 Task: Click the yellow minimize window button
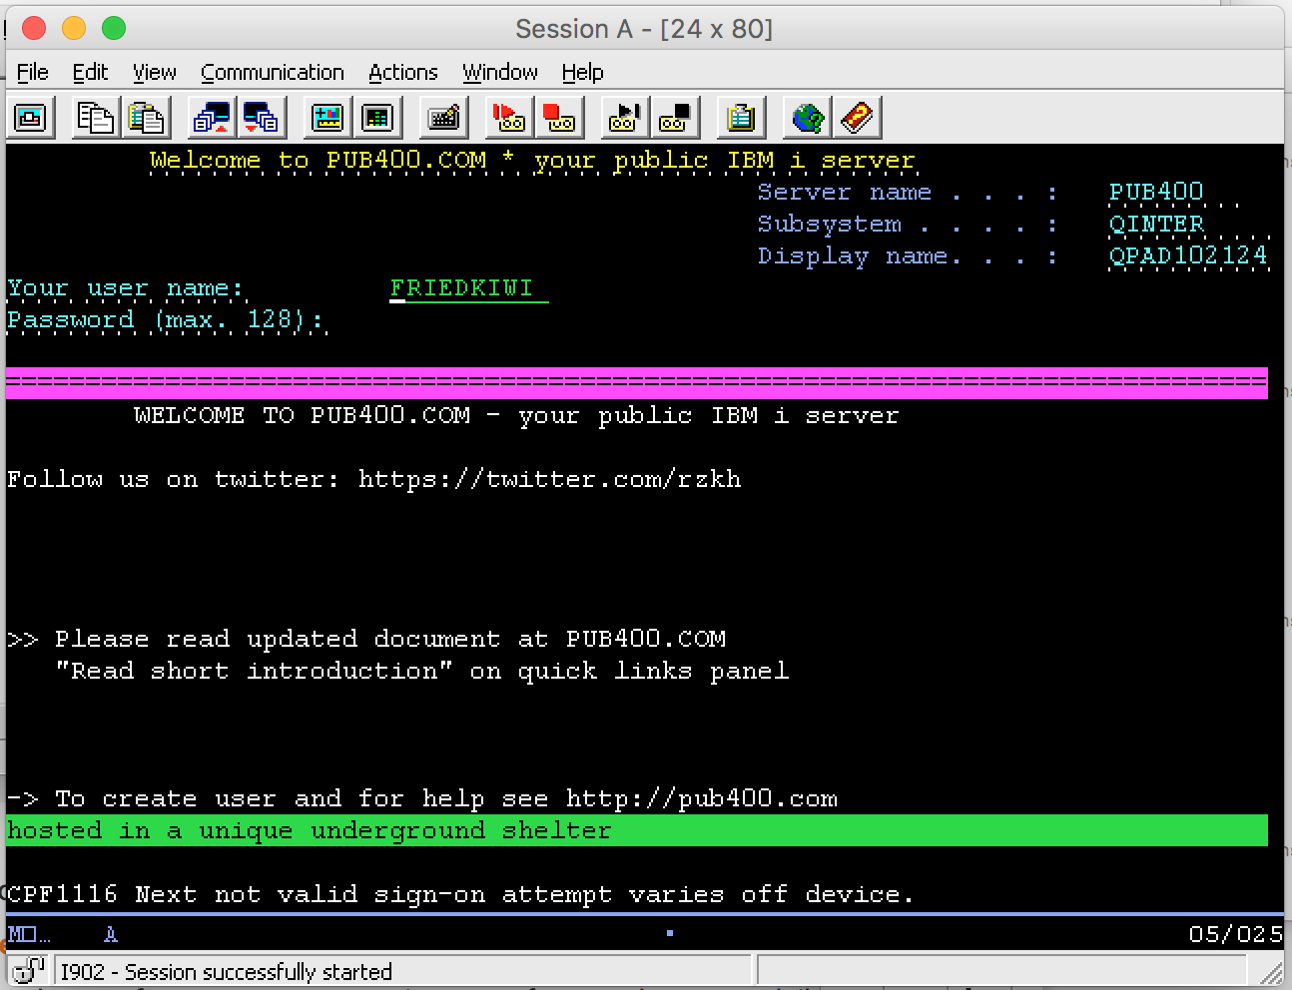(x=74, y=28)
